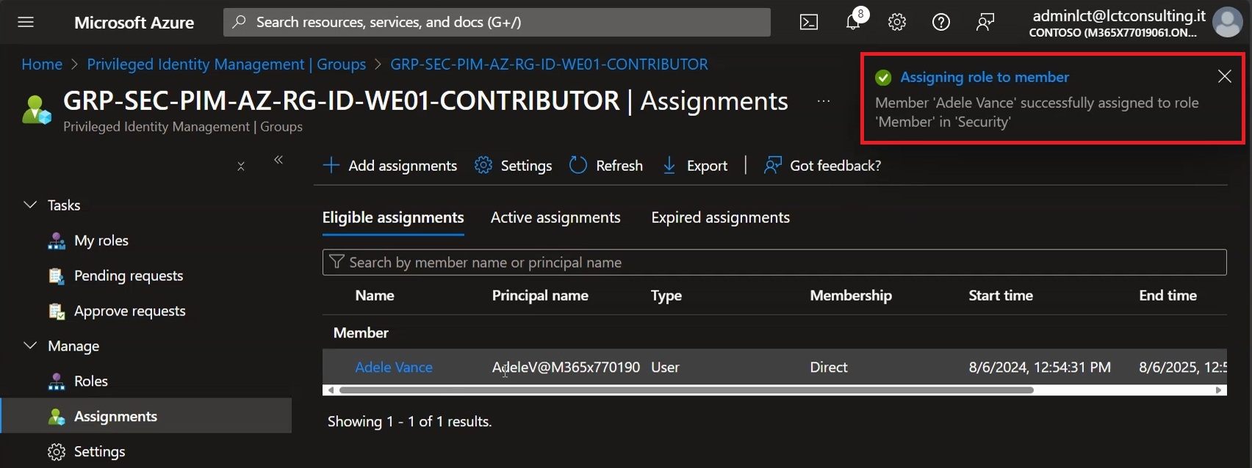Click the member name search field

point(774,263)
